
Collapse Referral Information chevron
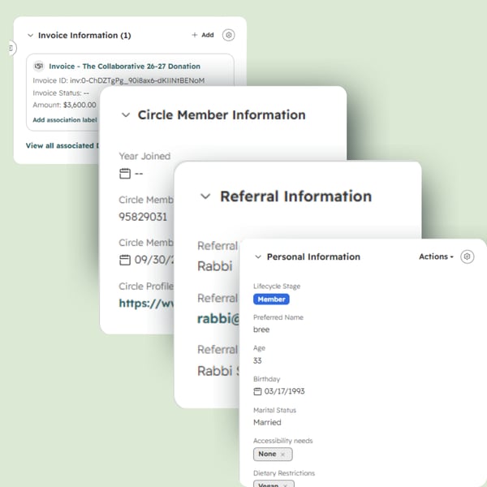tap(205, 196)
